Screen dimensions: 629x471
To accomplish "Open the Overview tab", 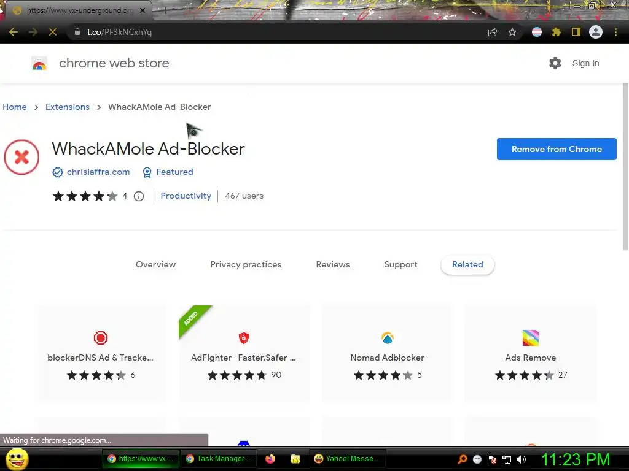I will [155, 265].
